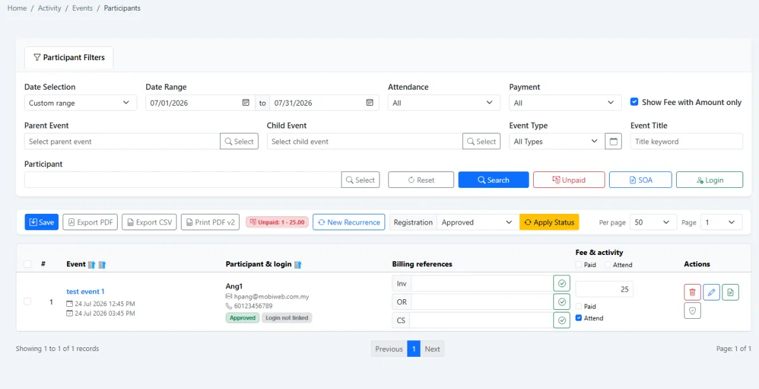Open the document icon in Actions for Ang1

tap(731, 292)
